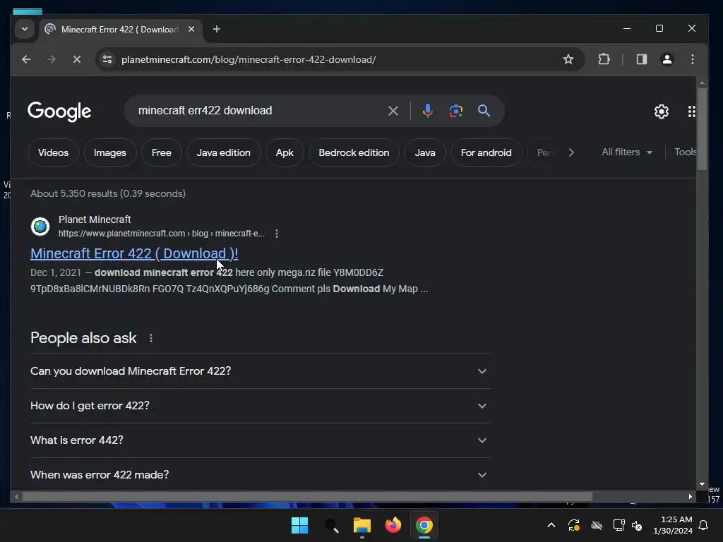Apply the Free filter chip

point(162,152)
